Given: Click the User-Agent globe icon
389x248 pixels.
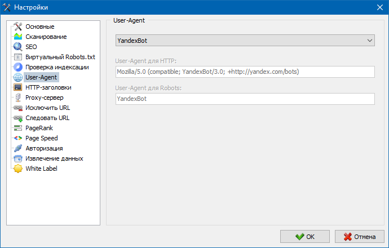Looking at the screenshot, I should click(18, 77).
